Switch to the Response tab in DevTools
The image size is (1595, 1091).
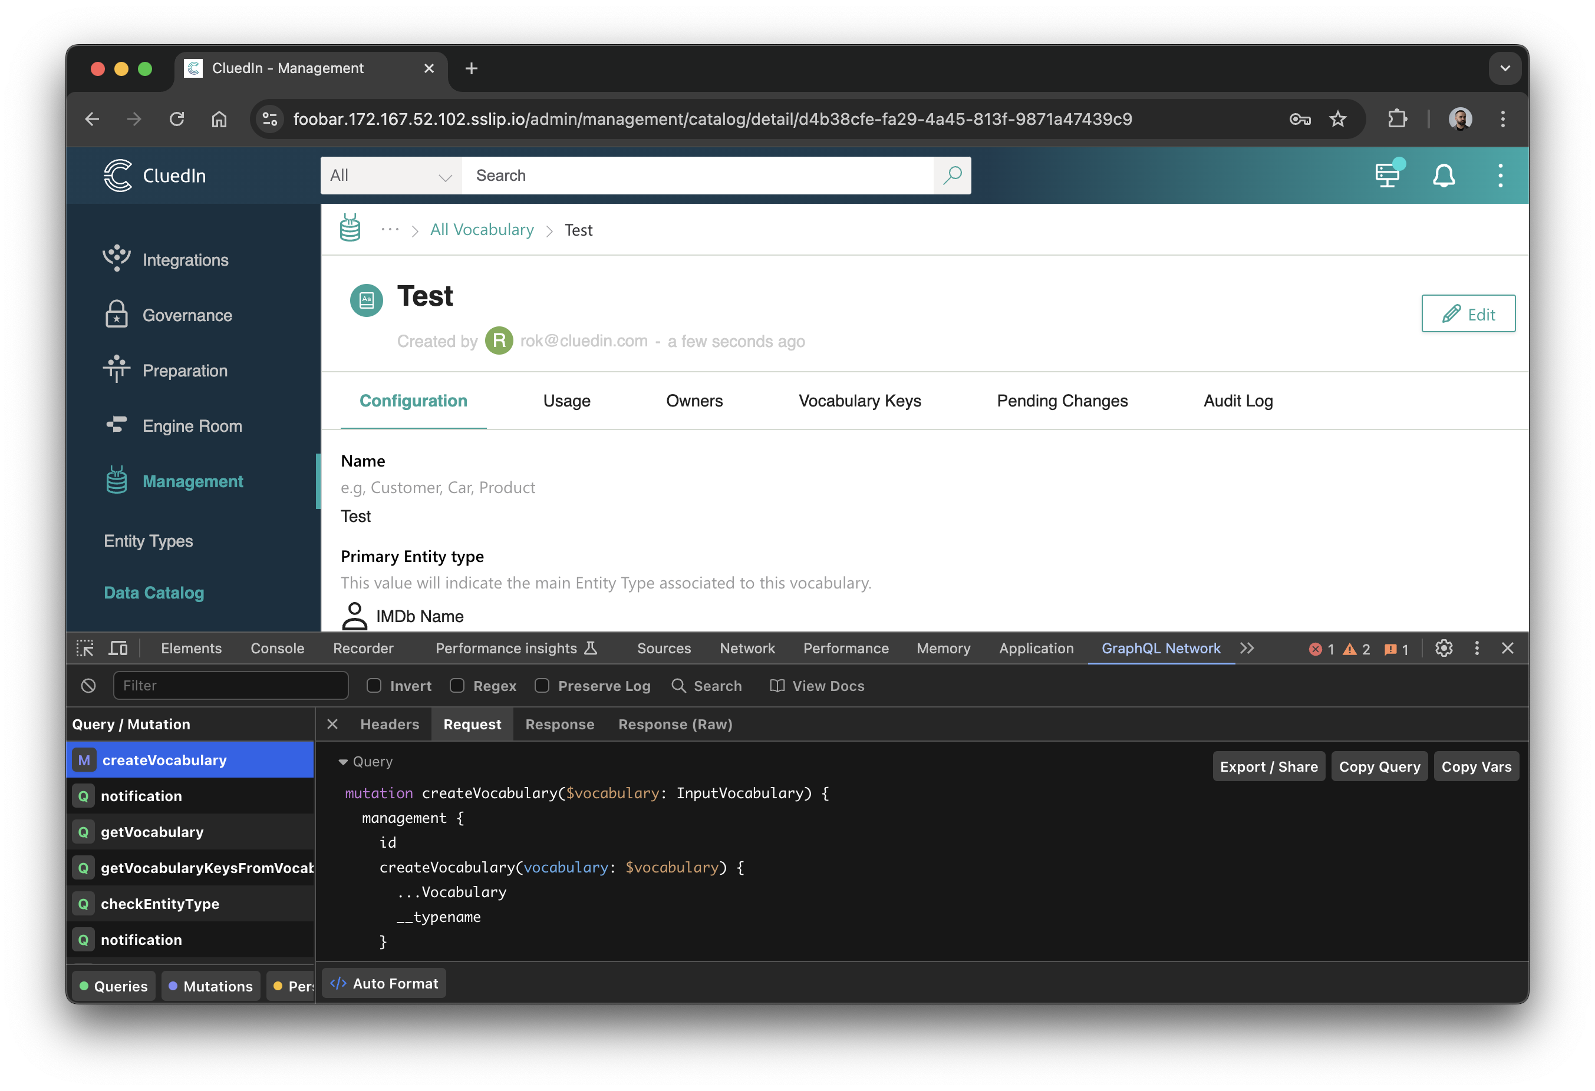(x=559, y=724)
